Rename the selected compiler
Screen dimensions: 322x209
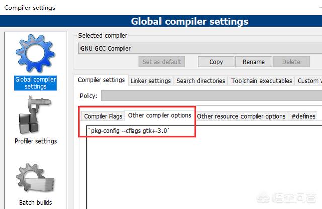pos(253,62)
